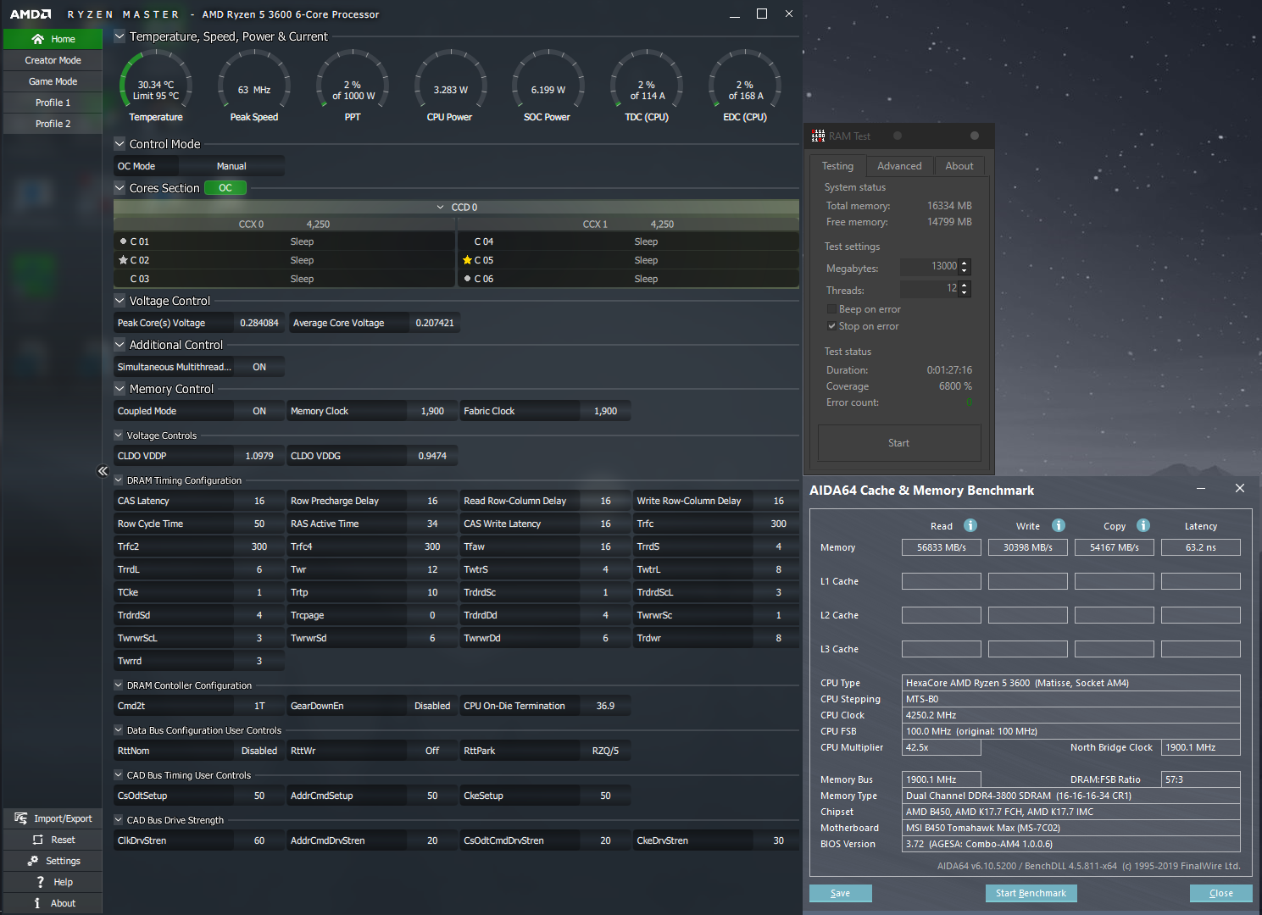The width and height of the screenshot is (1262, 915).
Task: Click the TDC (CPU) gauge
Action: click(x=647, y=86)
